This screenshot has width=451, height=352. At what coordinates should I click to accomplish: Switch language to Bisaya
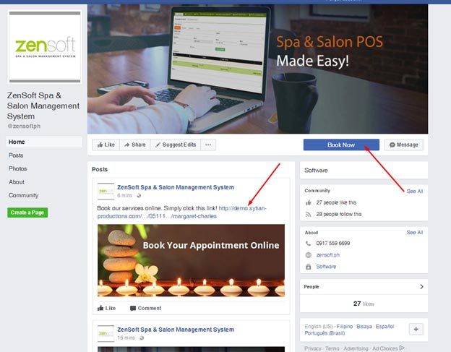click(364, 327)
